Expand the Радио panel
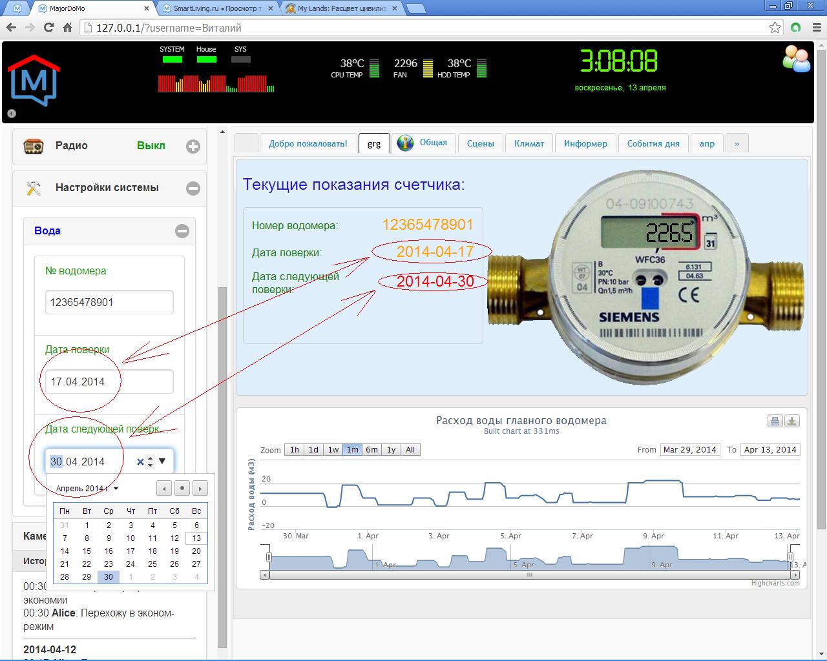The height and width of the screenshot is (661, 827). pyautogui.click(x=193, y=147)
